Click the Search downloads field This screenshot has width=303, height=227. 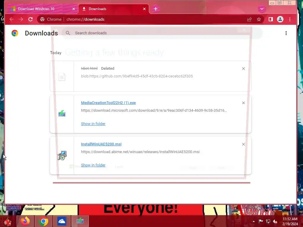point(162,33)
